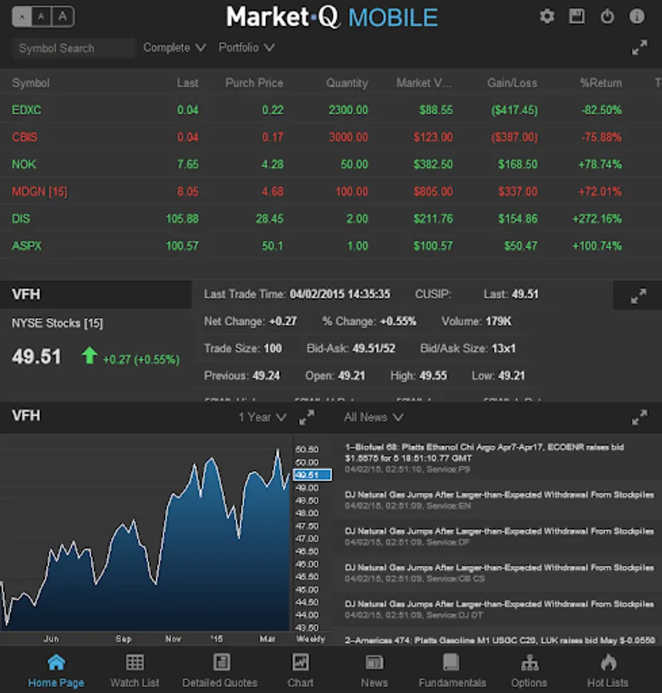Open Natural Gas news with Service:EN
Viewport: 662px width, 693px height.
pyautogui.click(x=499, y=500)
